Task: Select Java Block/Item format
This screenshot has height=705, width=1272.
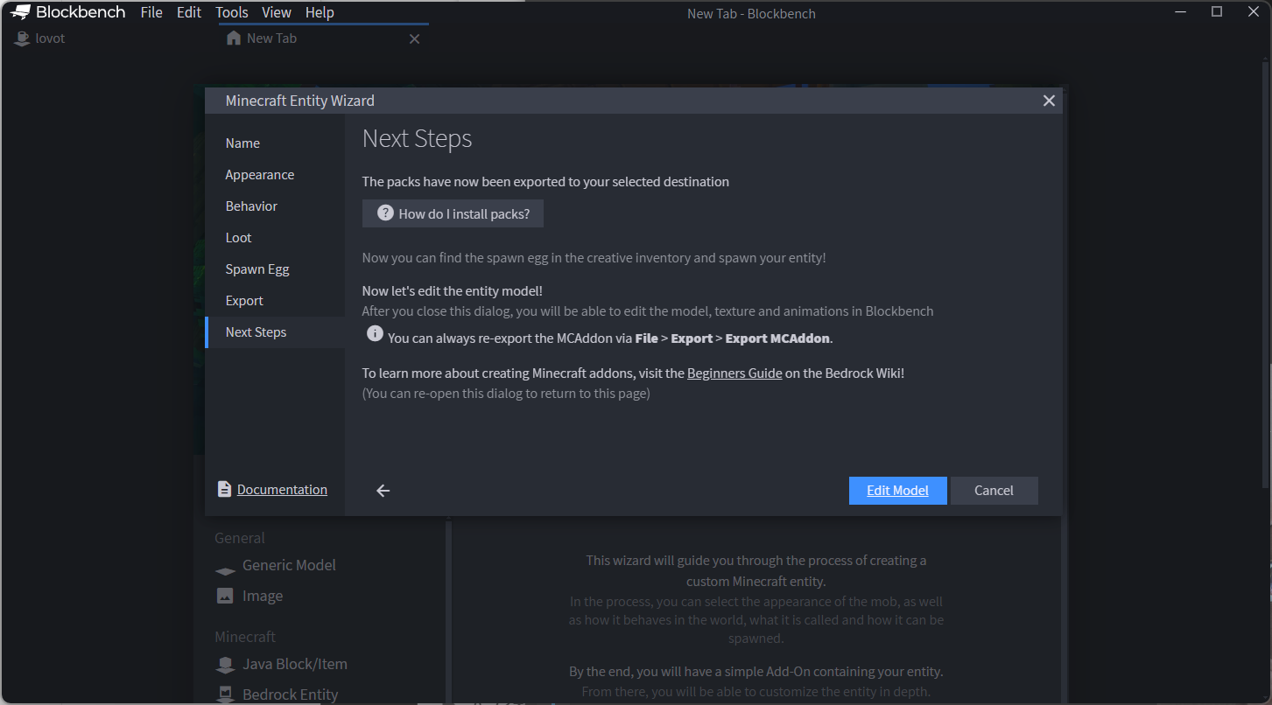Action: pyautogui.click(x=295, y=664)
